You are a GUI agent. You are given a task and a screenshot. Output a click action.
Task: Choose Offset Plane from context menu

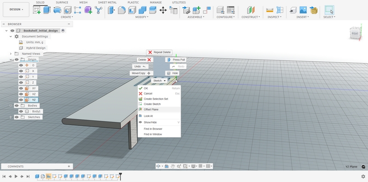click(159, 109)
